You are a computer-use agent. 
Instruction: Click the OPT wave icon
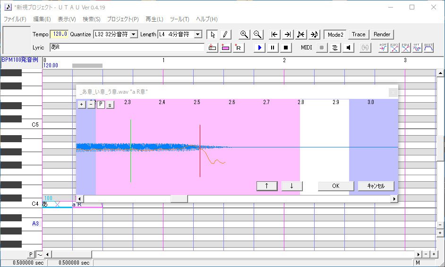[417, 48]
